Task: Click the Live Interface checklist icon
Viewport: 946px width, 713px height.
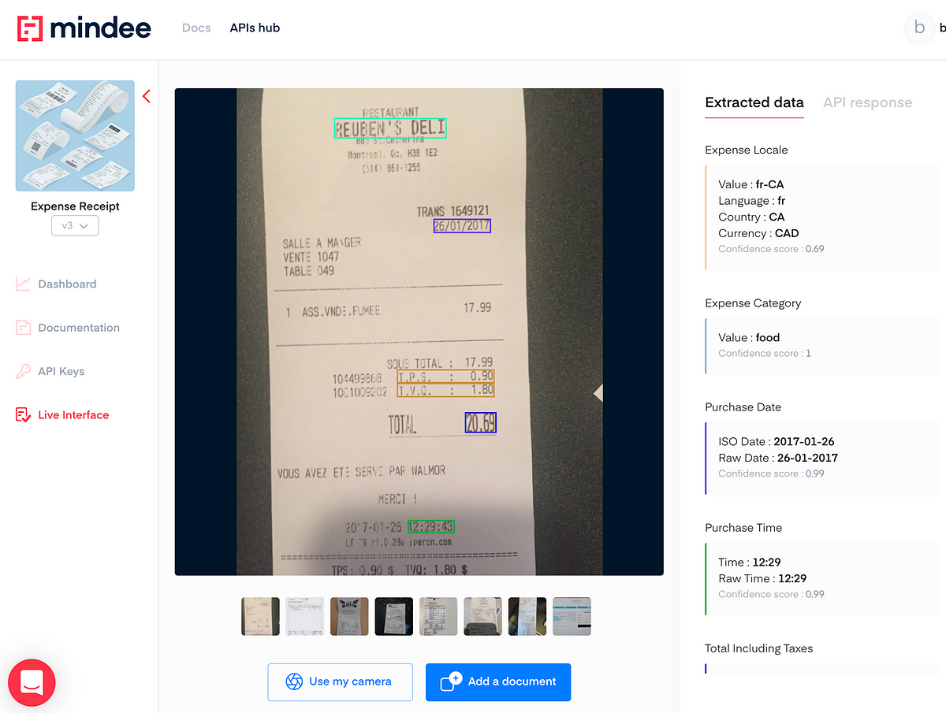Action: (24, 415)
